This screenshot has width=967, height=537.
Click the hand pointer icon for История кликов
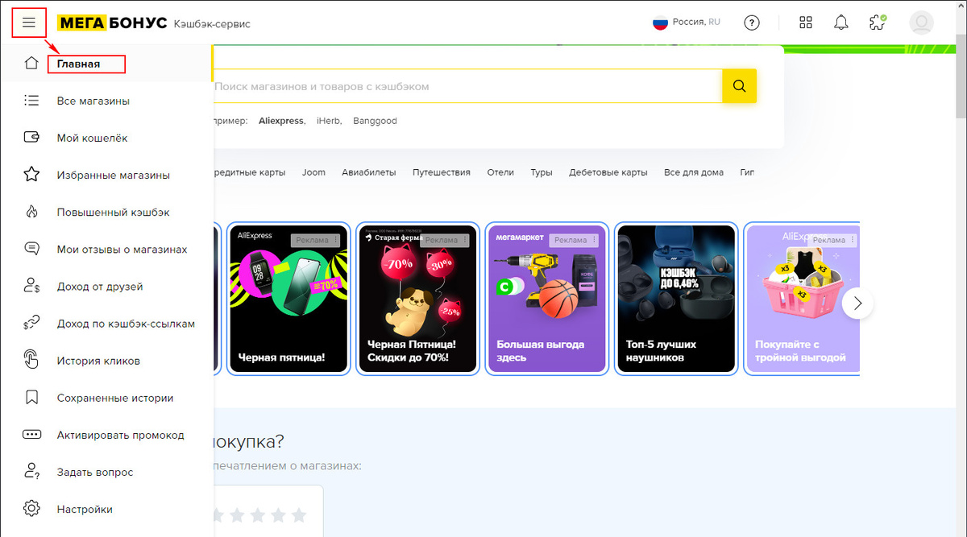(x=31, y=360)
